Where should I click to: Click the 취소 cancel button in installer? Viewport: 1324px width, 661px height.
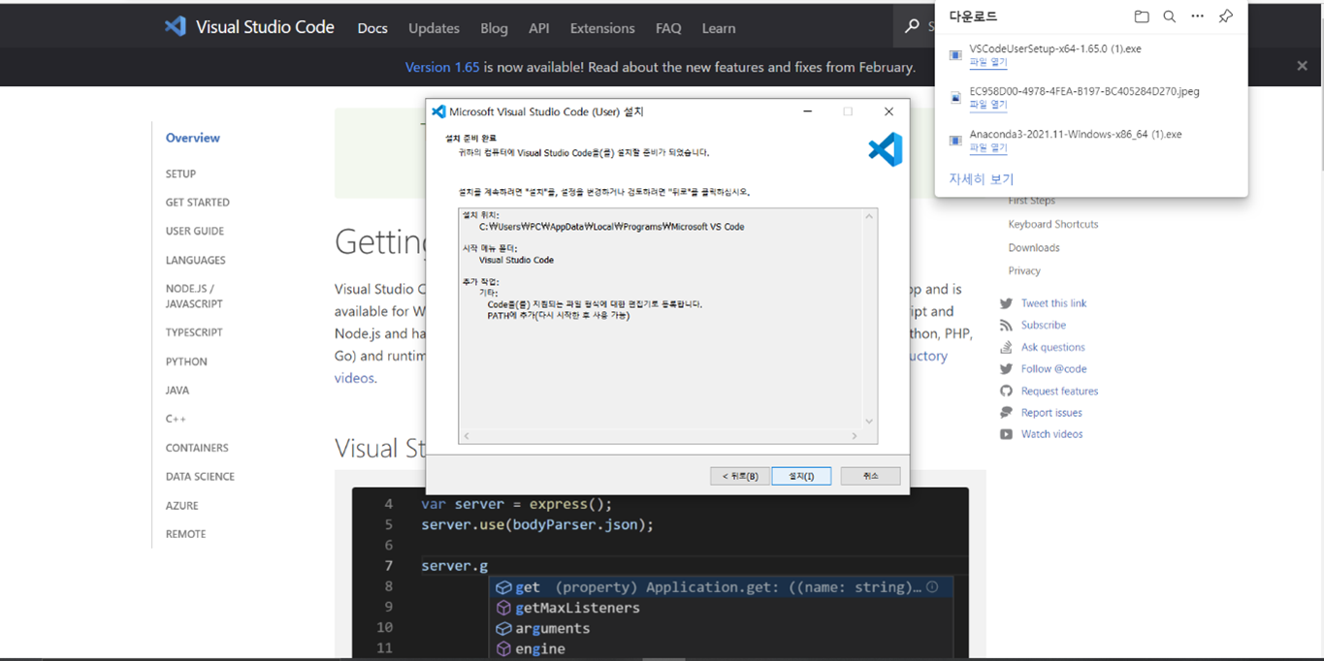pos(870,476)
